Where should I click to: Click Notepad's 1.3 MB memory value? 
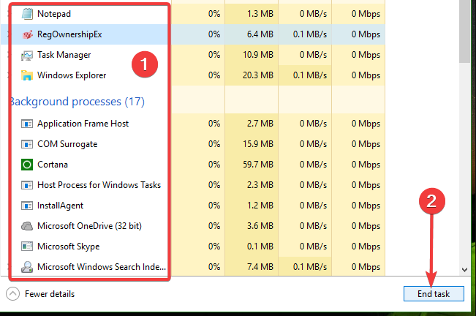point(260,14)
